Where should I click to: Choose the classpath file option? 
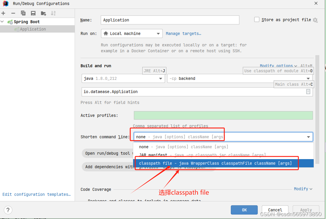click(223, 163)
